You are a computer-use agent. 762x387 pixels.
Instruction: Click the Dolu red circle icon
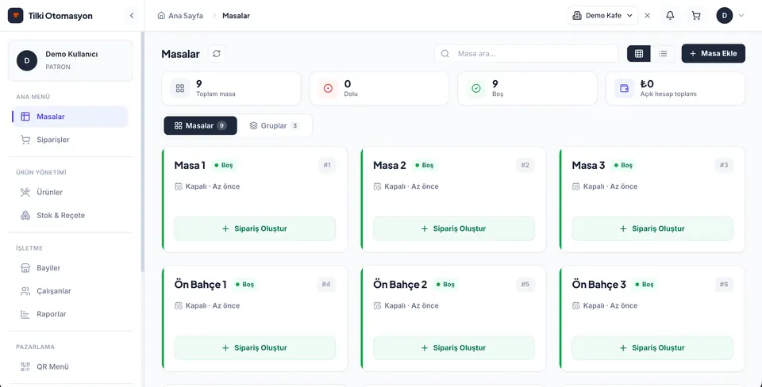point(328,88)
